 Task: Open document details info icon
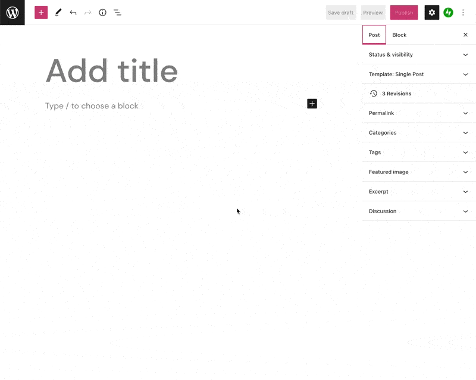(102, 13)
